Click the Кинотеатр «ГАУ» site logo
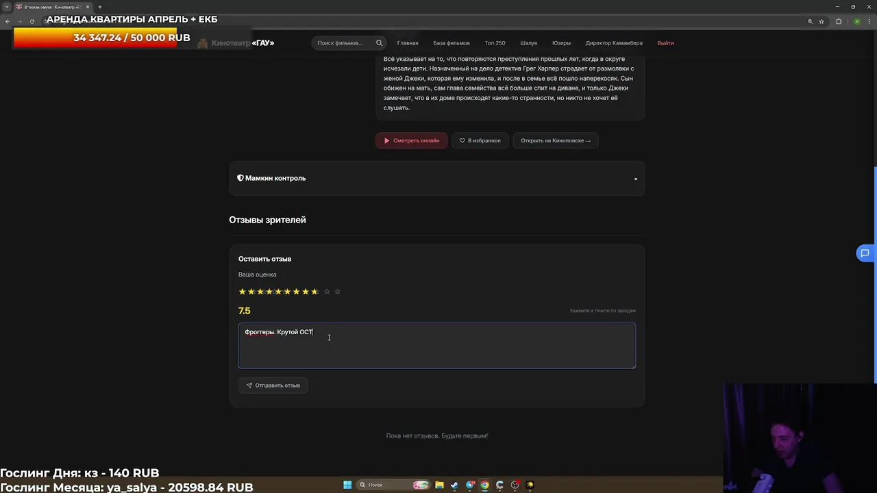This screenshot has width=877, height=493. (236, 43)
